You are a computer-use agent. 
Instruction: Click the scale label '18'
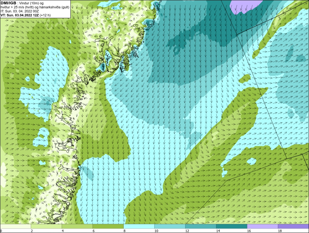pos(280,231)
